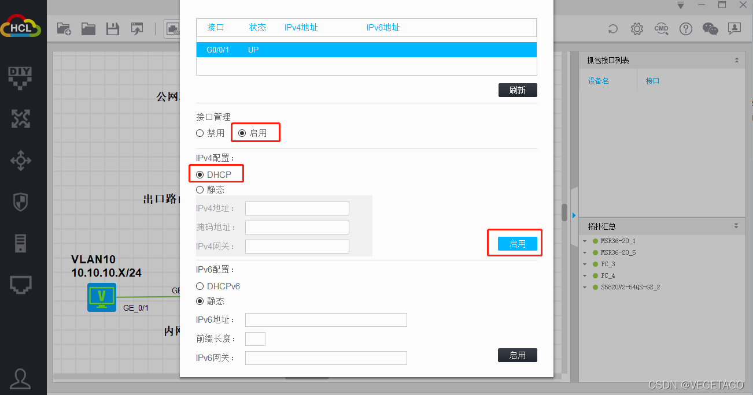Expand the 拓扑汇总 panel arrows

click(736, 226)
